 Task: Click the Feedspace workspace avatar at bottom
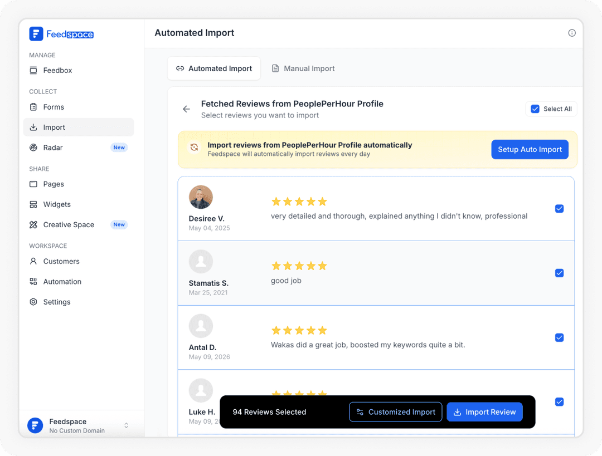35,425
